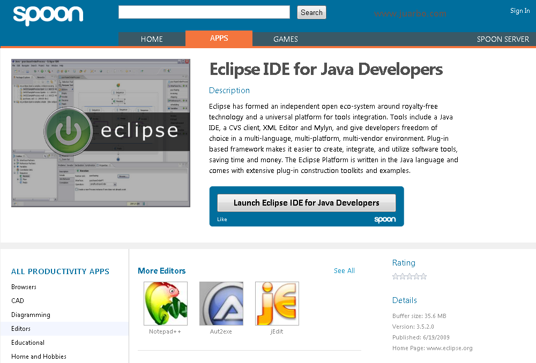Viewport: 536px width, 363px height.
Task: Open the APPS tab
Action: 219,38
